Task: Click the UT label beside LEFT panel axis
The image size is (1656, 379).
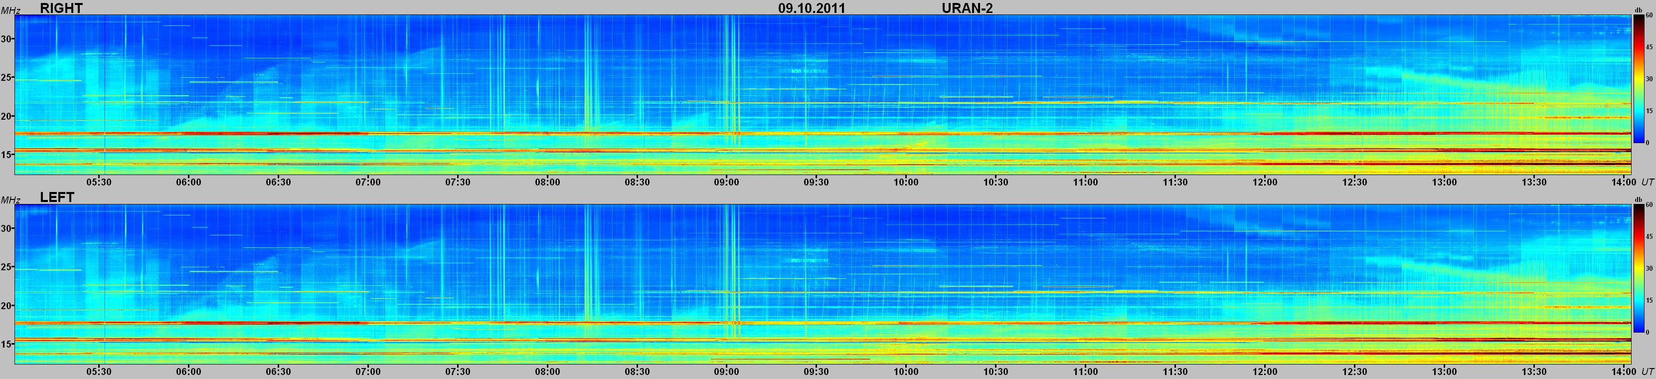Action: click(1648, 372)
